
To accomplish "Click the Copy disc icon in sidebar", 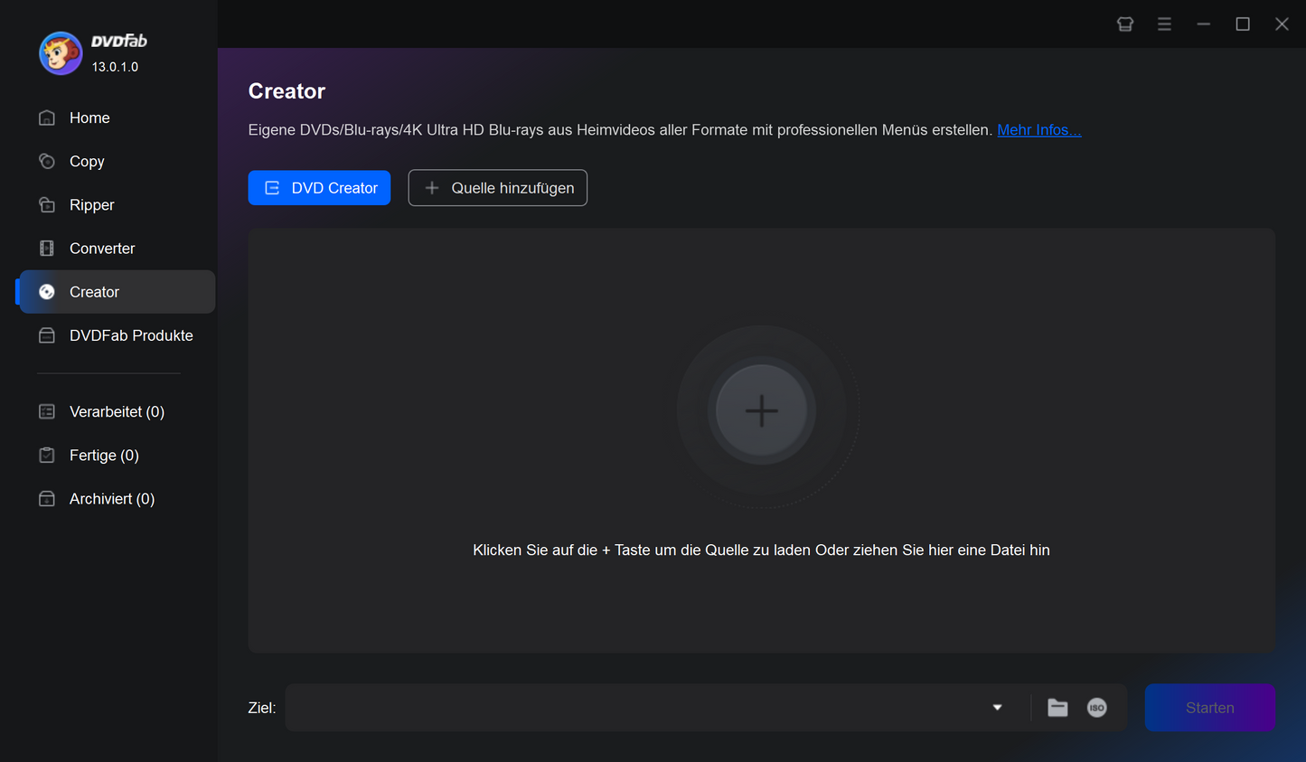I will pyautogui.click(x=47, y=162).
